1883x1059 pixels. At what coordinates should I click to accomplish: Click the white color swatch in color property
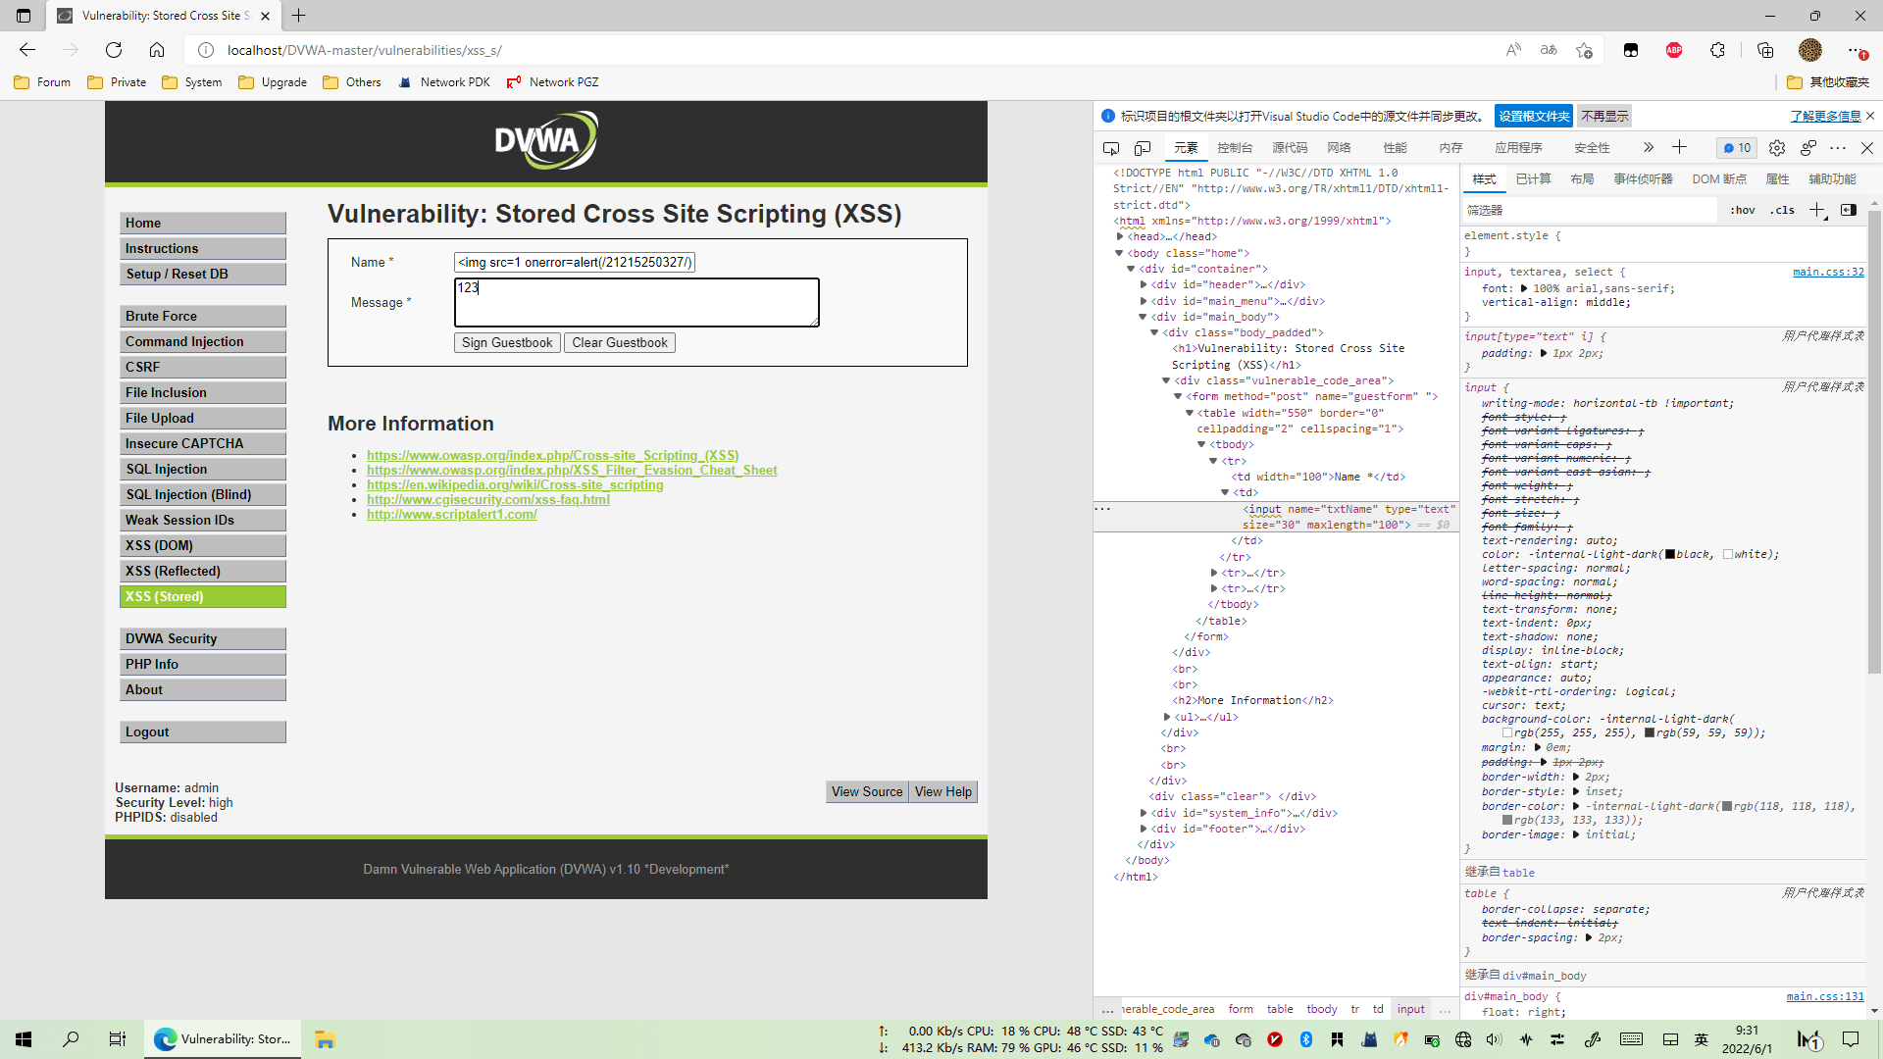1728,554
